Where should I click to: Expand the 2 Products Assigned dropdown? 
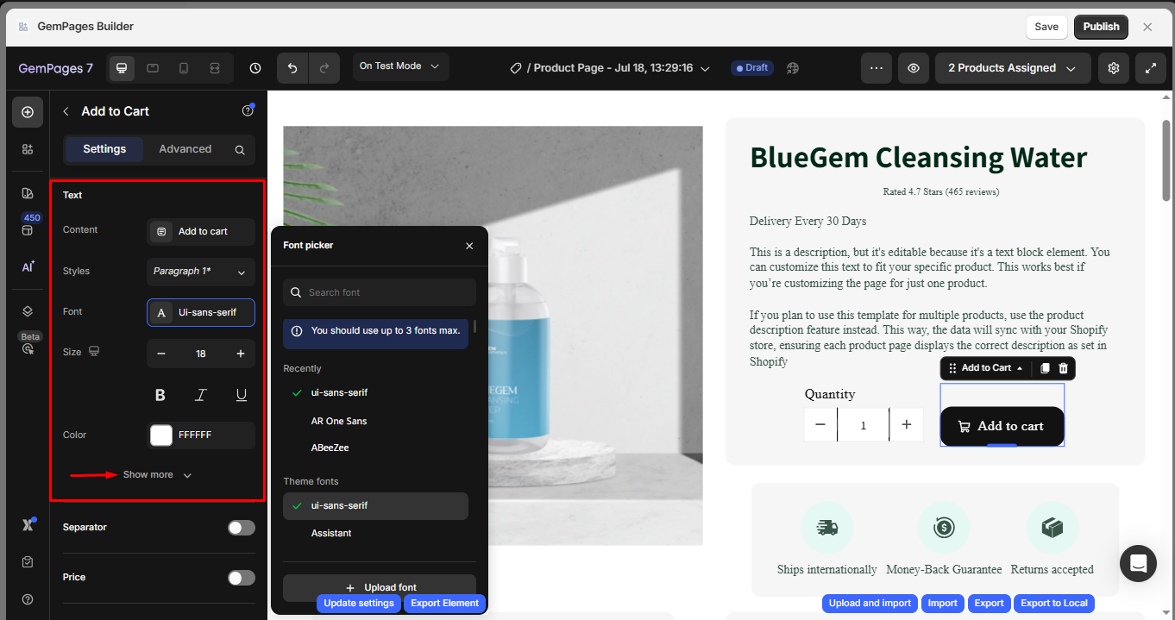1012,68
